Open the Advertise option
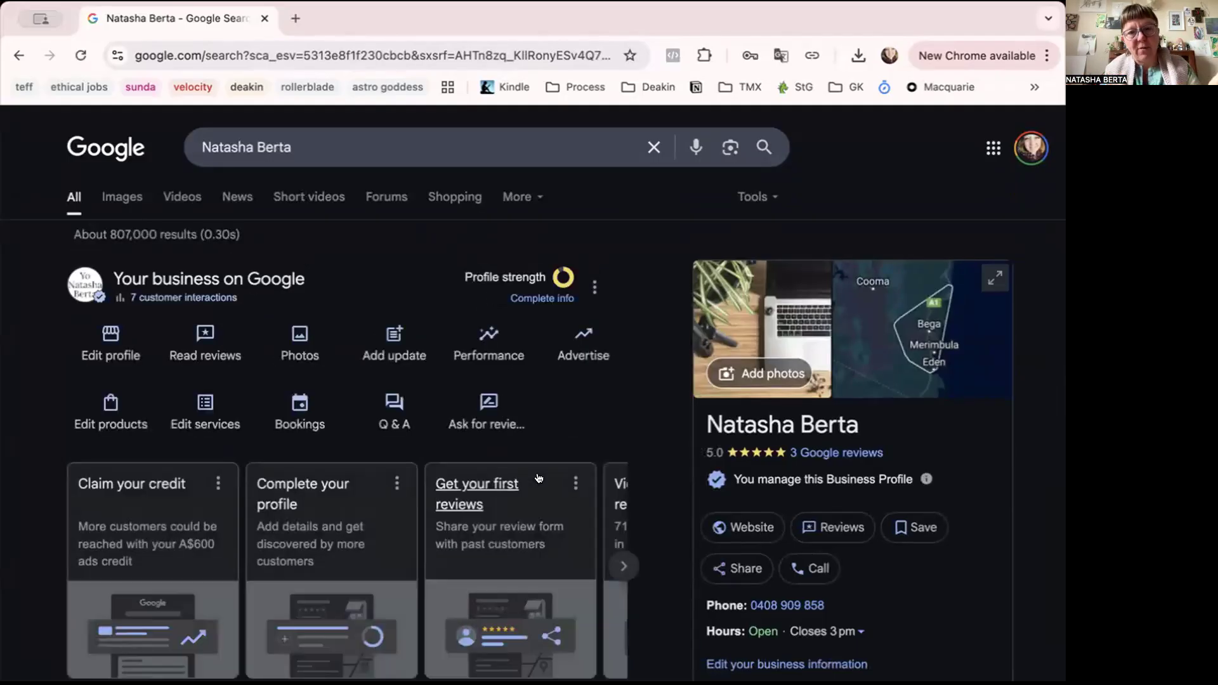The height and width of the screenshot is (685, 1218). pos(583,344)
